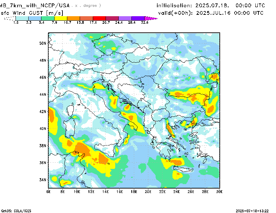Viewport: 276px width, 213px height.
Task: Click the legend value 7.9
Action: pyautogui.click(x=55, y=22)
